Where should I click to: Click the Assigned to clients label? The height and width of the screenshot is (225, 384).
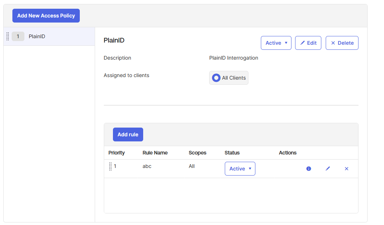point(126,75)
